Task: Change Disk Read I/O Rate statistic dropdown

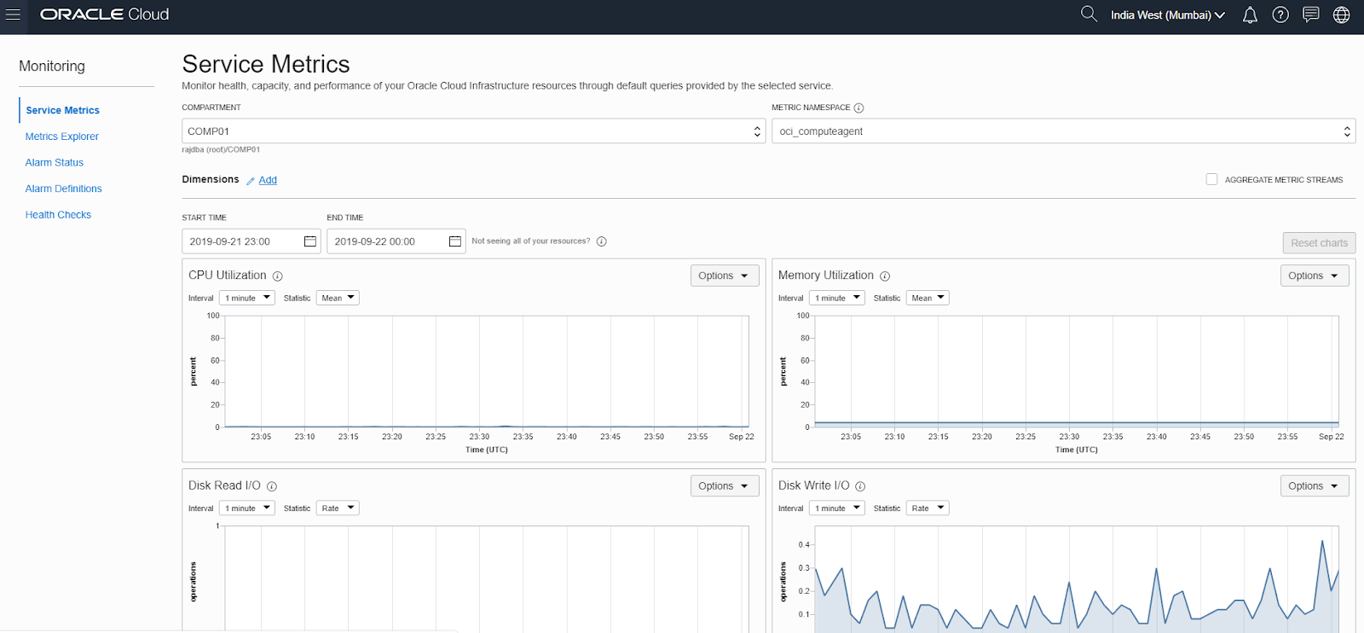Action: coord(338,508)
